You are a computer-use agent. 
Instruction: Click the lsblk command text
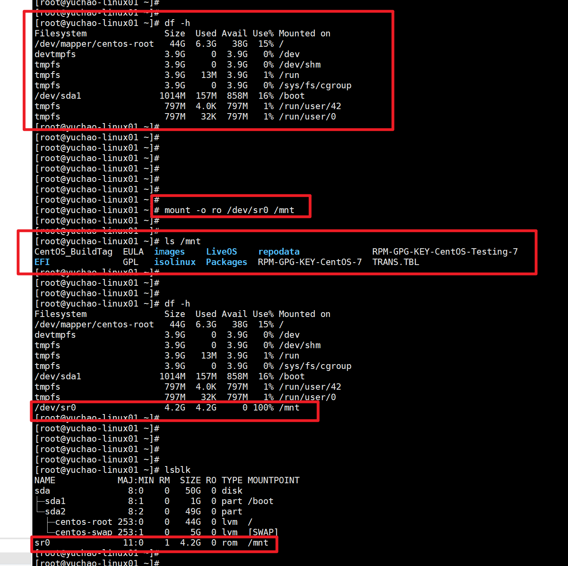(x=178, y=470)
